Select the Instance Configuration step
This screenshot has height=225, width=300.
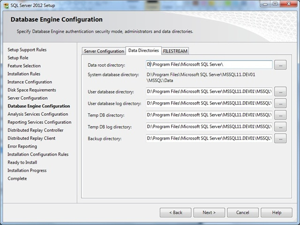coord(30,82)
